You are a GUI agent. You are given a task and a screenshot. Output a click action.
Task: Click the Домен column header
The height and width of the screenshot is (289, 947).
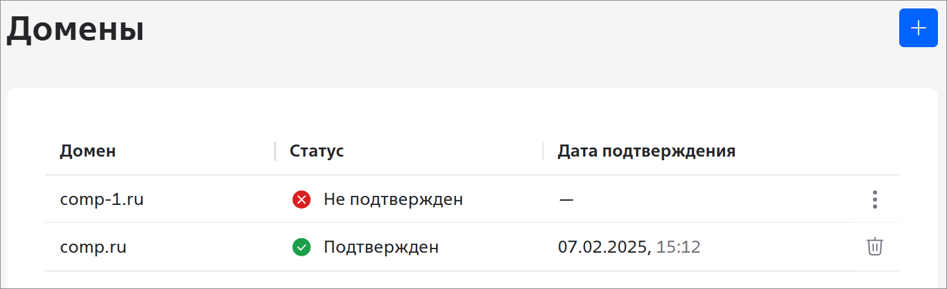tap(88, 151)
